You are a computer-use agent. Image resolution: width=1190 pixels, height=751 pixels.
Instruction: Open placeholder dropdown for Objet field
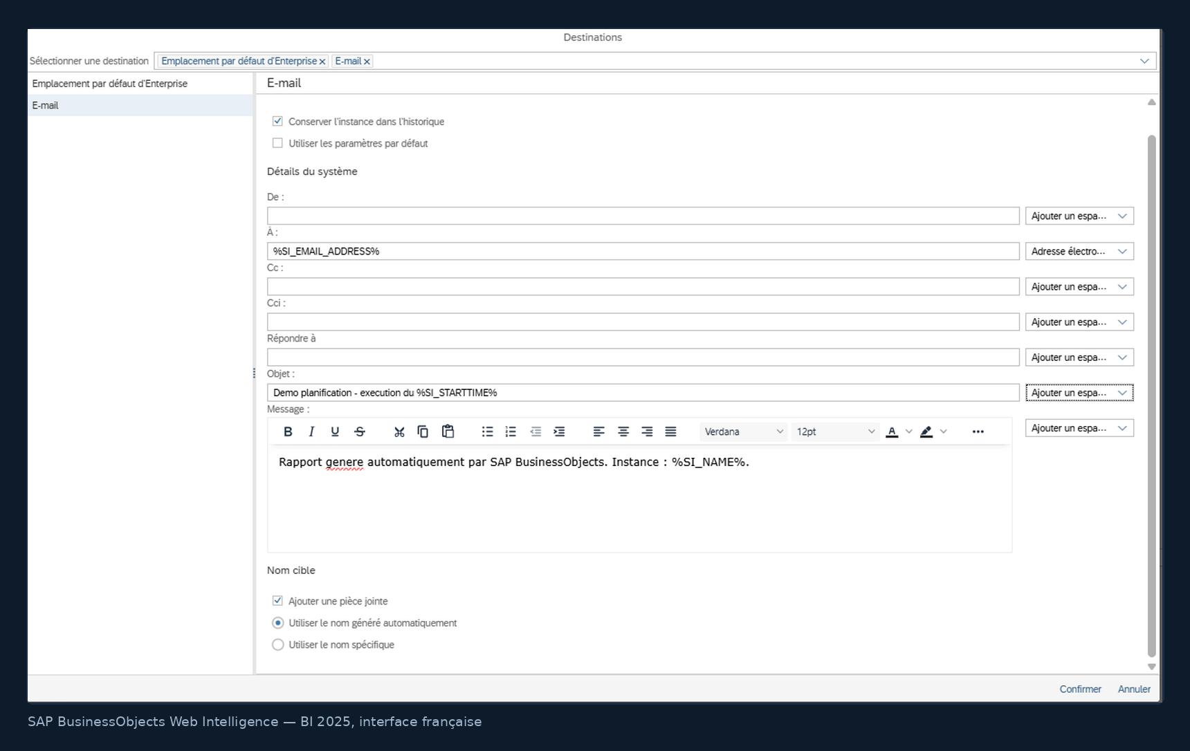[1079, 393]
